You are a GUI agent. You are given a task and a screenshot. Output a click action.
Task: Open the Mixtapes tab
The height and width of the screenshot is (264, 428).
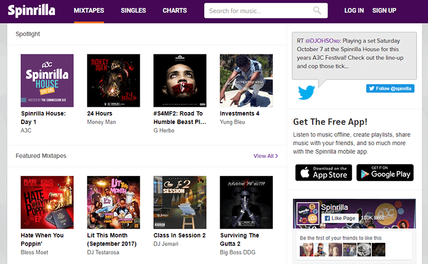(x=88, y=11)
